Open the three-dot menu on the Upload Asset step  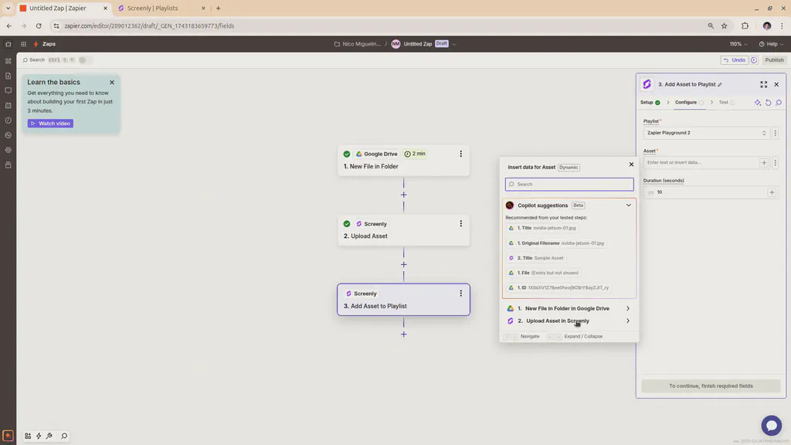tap(460, 223)
